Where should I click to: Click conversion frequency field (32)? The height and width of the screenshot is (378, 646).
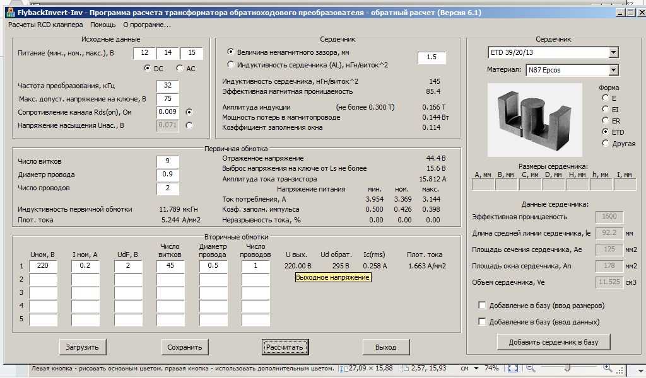point(168,86)
